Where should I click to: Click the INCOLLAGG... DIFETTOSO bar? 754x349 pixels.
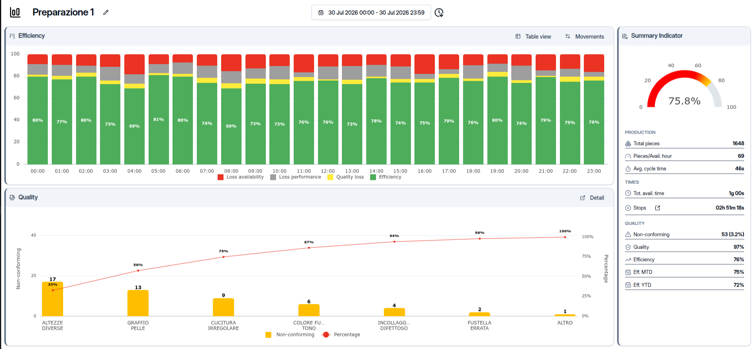[x=394, y=312]
